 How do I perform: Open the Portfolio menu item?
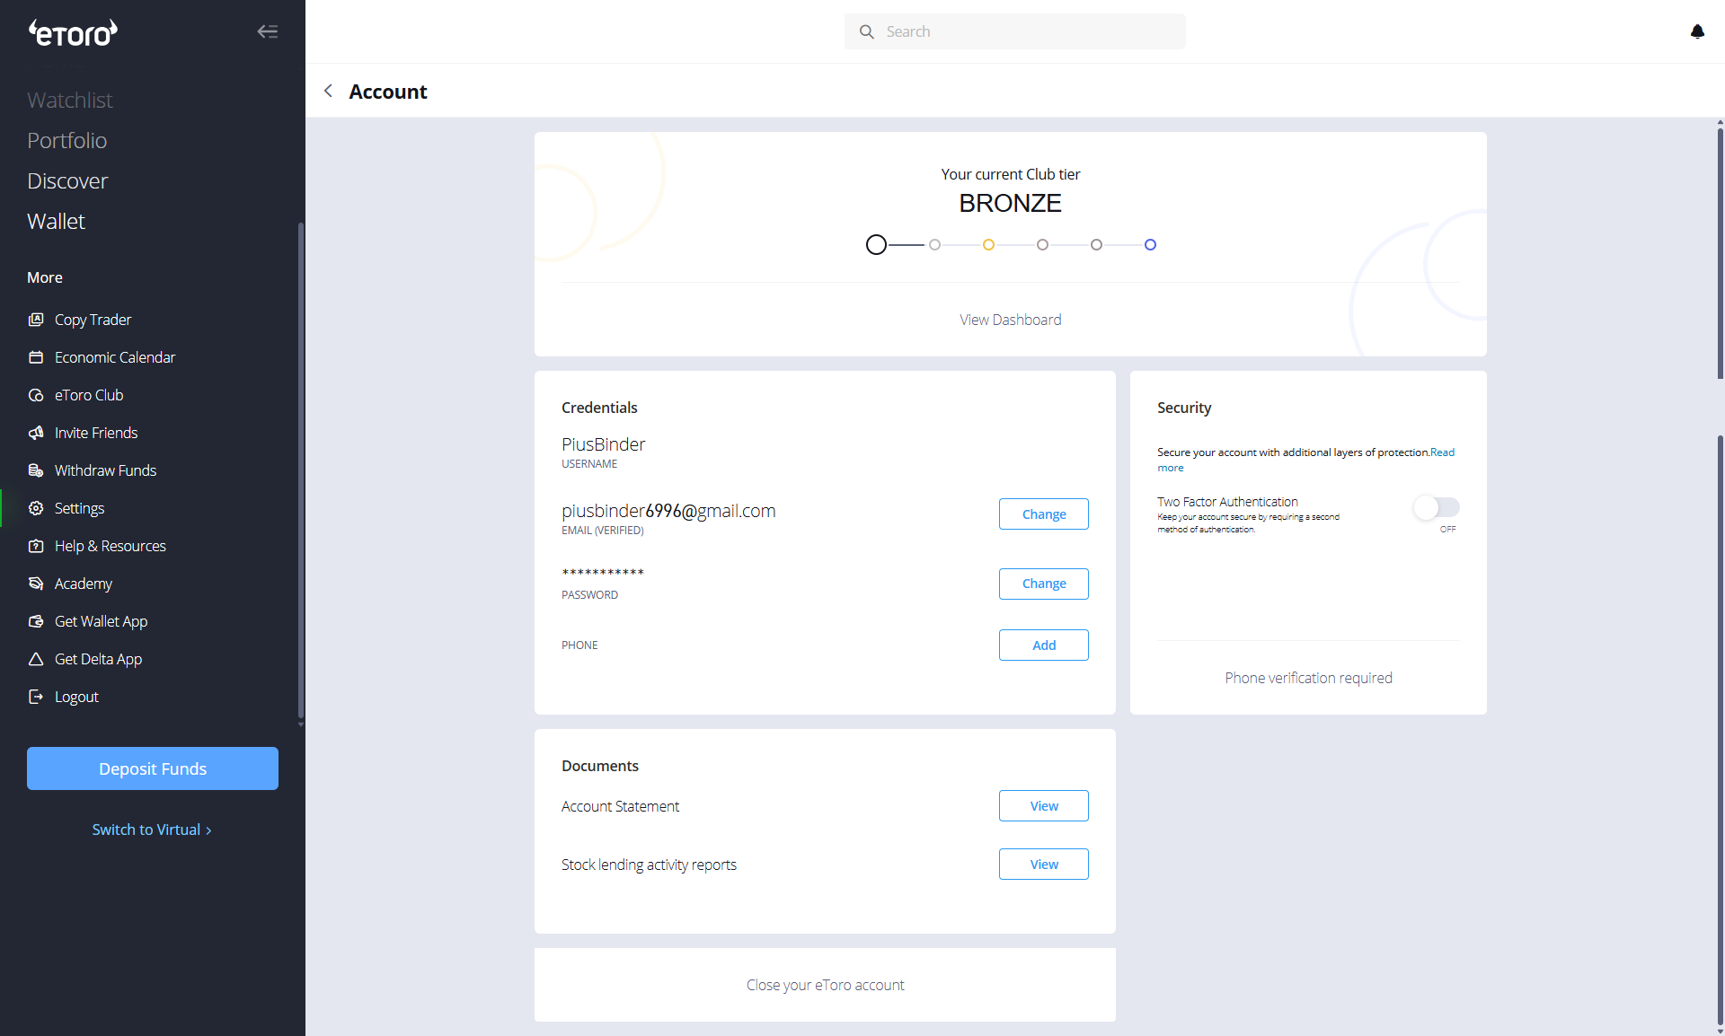pyautogui.click(x=67, y=141)
